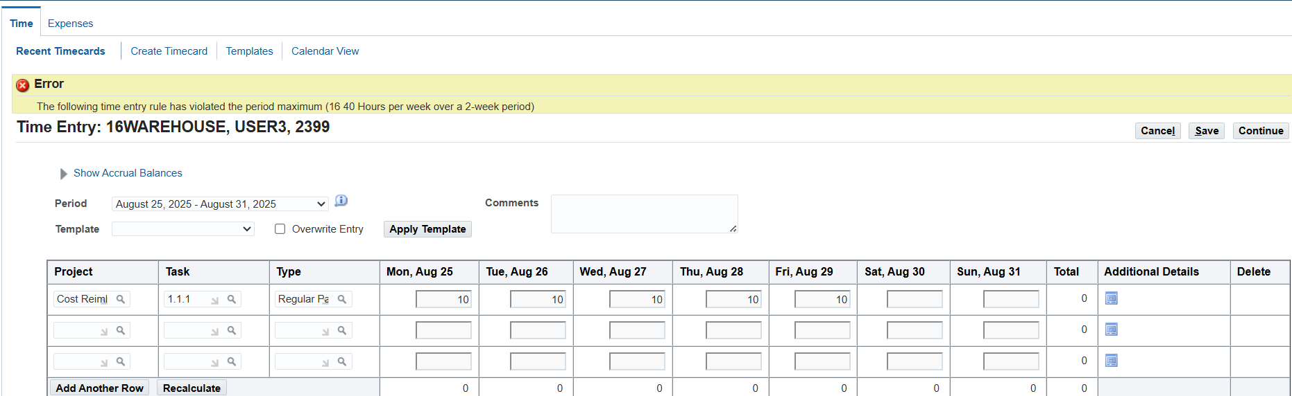Open Type search icon in third row
Screen dimensions: 1292x396
click(342, 361)
